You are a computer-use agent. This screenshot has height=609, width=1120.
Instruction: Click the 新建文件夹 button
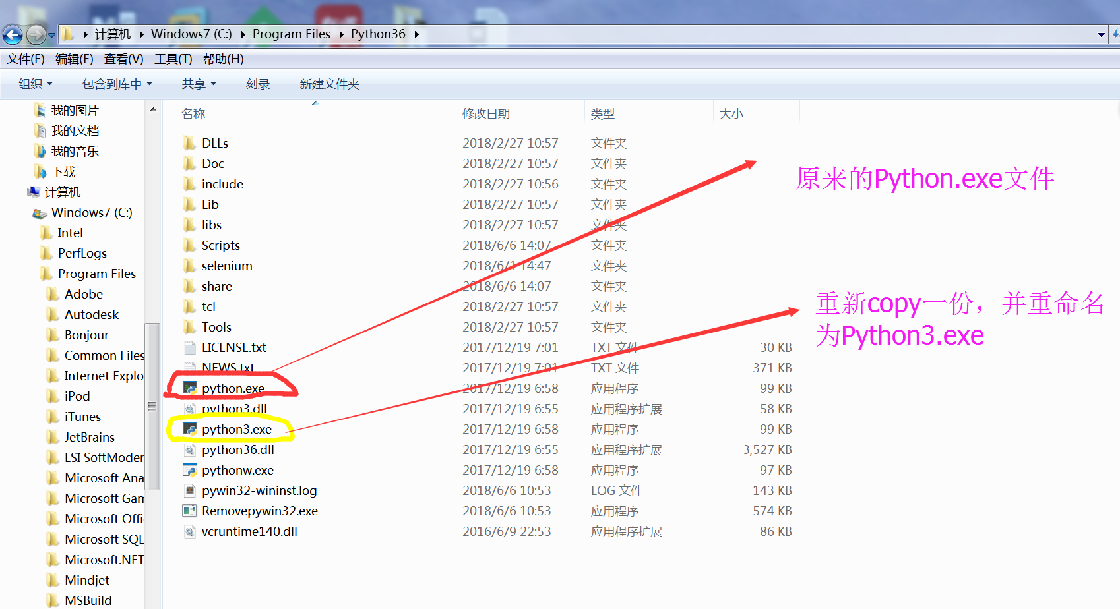330,84
